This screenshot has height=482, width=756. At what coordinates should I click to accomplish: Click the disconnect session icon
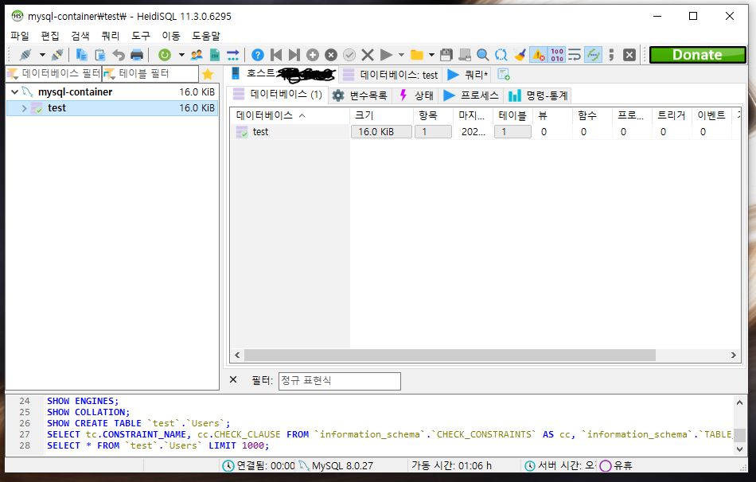point(57,55)
